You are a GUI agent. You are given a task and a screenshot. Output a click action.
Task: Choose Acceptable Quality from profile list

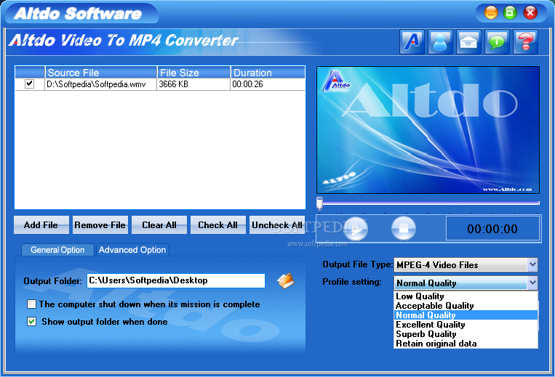[466, 306]
